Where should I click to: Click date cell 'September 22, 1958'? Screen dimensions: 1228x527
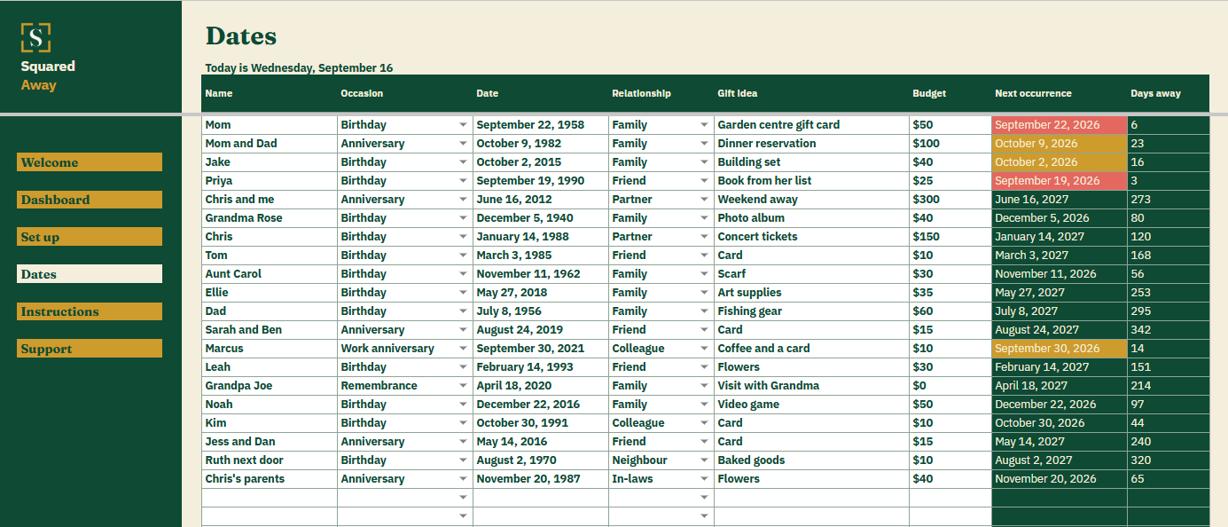pyautogui.click(x=541, y=125)
